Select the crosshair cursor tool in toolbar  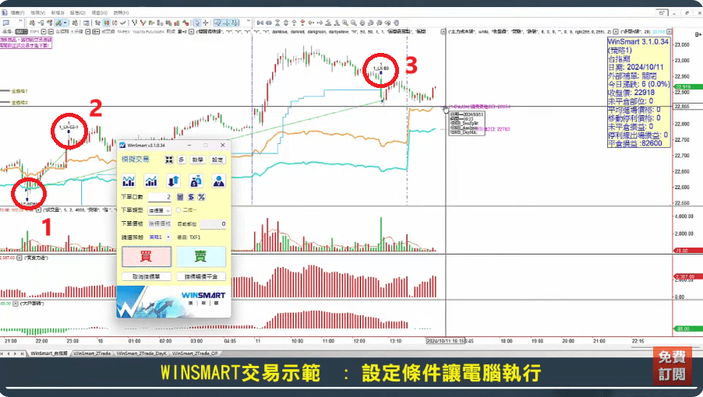pos(205,23)
